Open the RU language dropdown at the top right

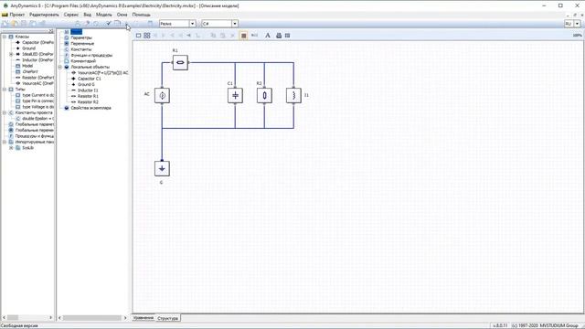577,24
